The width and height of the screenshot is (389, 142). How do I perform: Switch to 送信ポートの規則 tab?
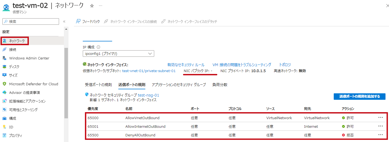(132, 85)
